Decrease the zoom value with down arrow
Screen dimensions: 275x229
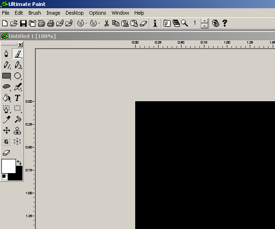click(204, 26)
